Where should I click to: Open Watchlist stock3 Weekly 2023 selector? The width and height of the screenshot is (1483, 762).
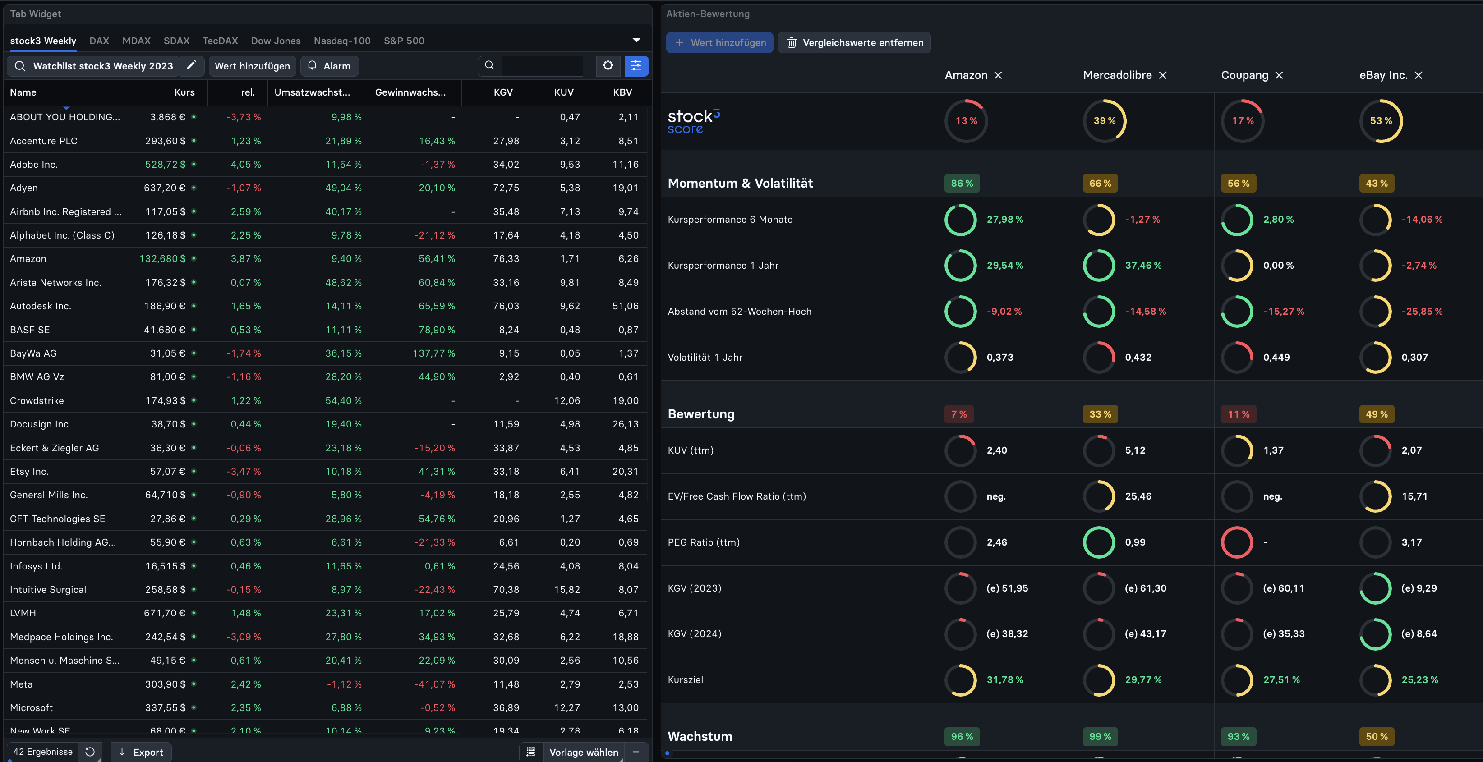click(x=93, y=66)
